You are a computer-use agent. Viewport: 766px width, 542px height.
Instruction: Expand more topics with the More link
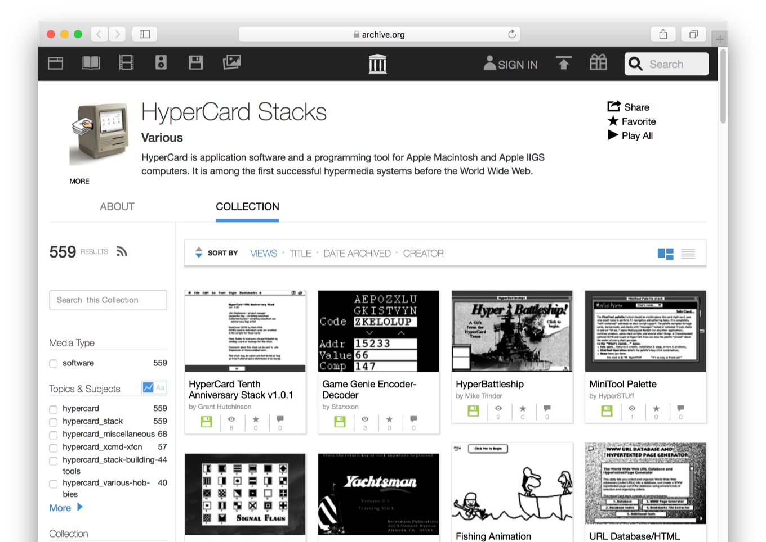[61, 508]
